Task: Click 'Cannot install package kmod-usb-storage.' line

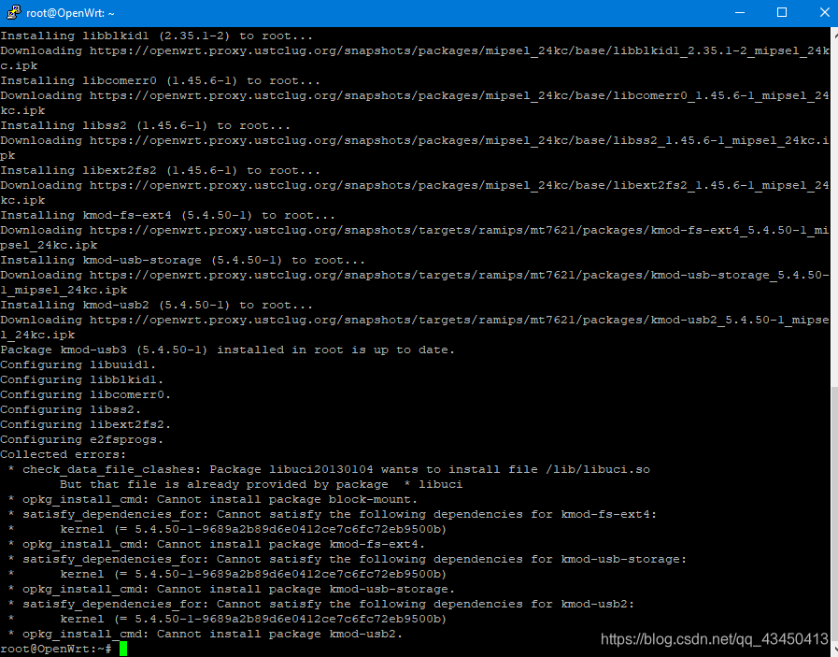Action: 232,589
